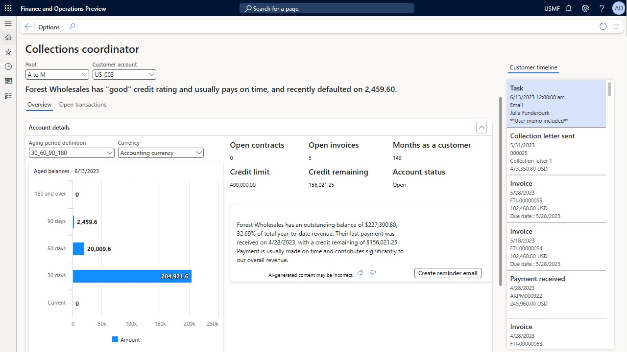The height and width of the screenshot is (352, 627).
Task: Switch to the Open transactions tab
Action: 83,105
